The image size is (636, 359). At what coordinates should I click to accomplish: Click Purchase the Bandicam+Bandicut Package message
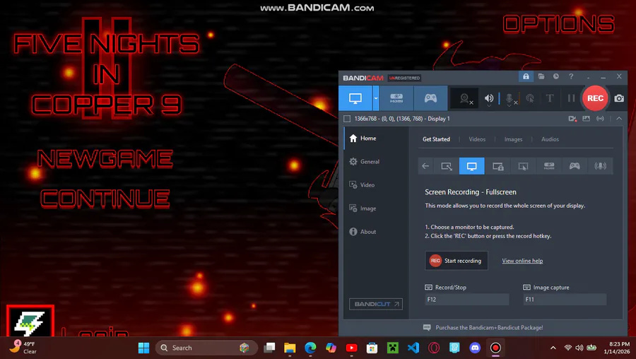click(x=489, y=327)
